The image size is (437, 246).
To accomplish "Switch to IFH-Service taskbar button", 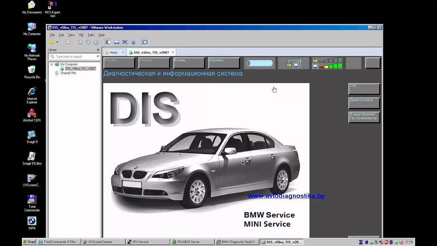I will coord(148,242).
